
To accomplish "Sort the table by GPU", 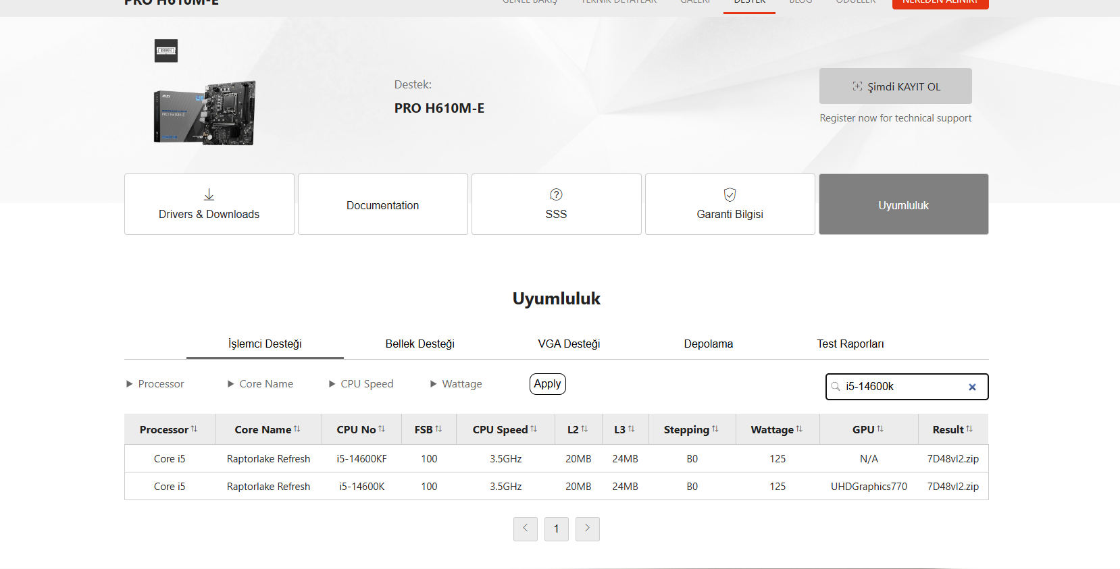I will point(880,429).
